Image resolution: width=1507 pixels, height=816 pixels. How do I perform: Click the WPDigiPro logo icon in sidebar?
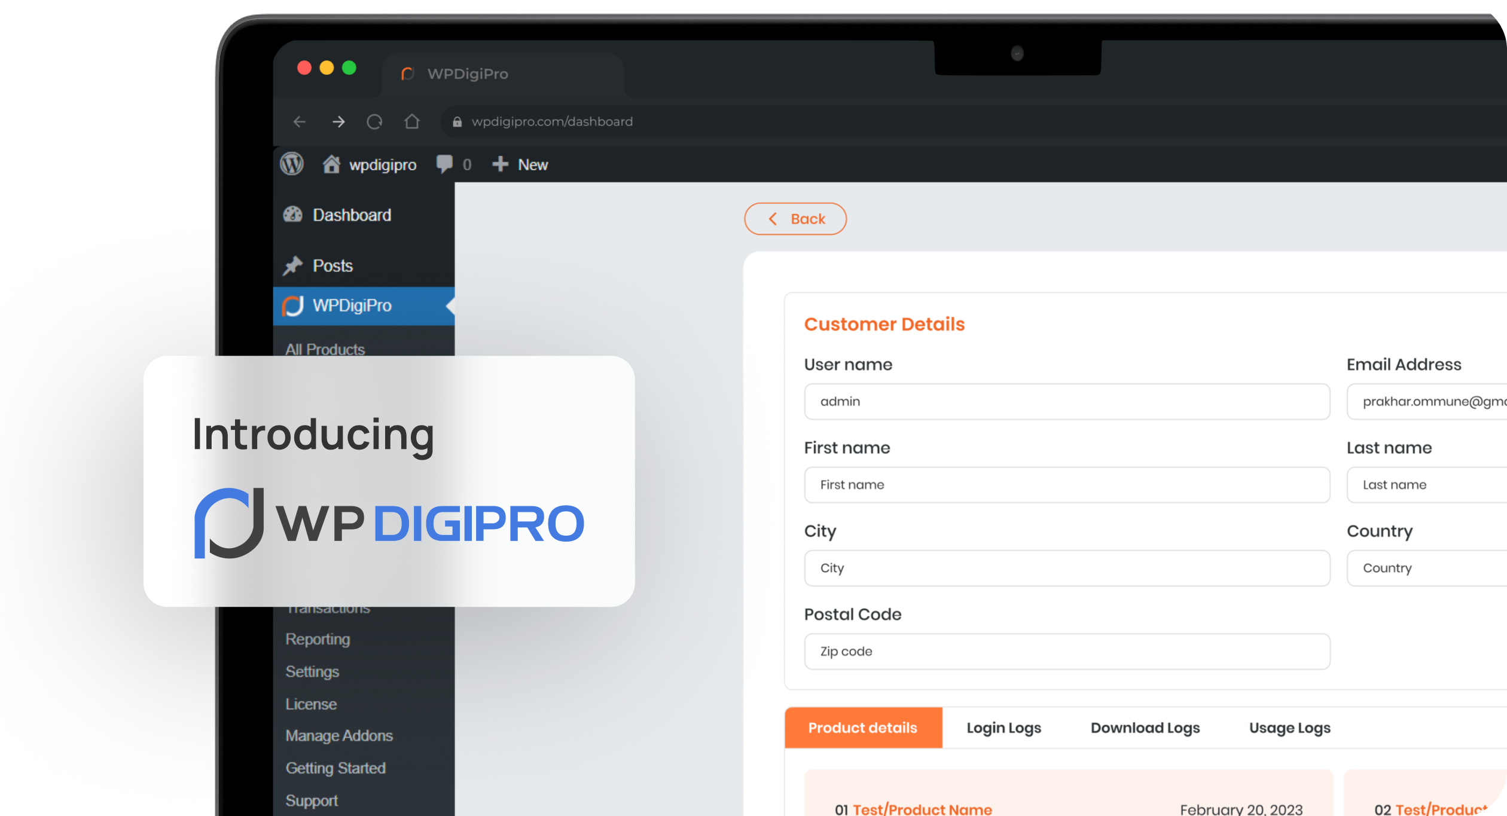click(293, 305)
